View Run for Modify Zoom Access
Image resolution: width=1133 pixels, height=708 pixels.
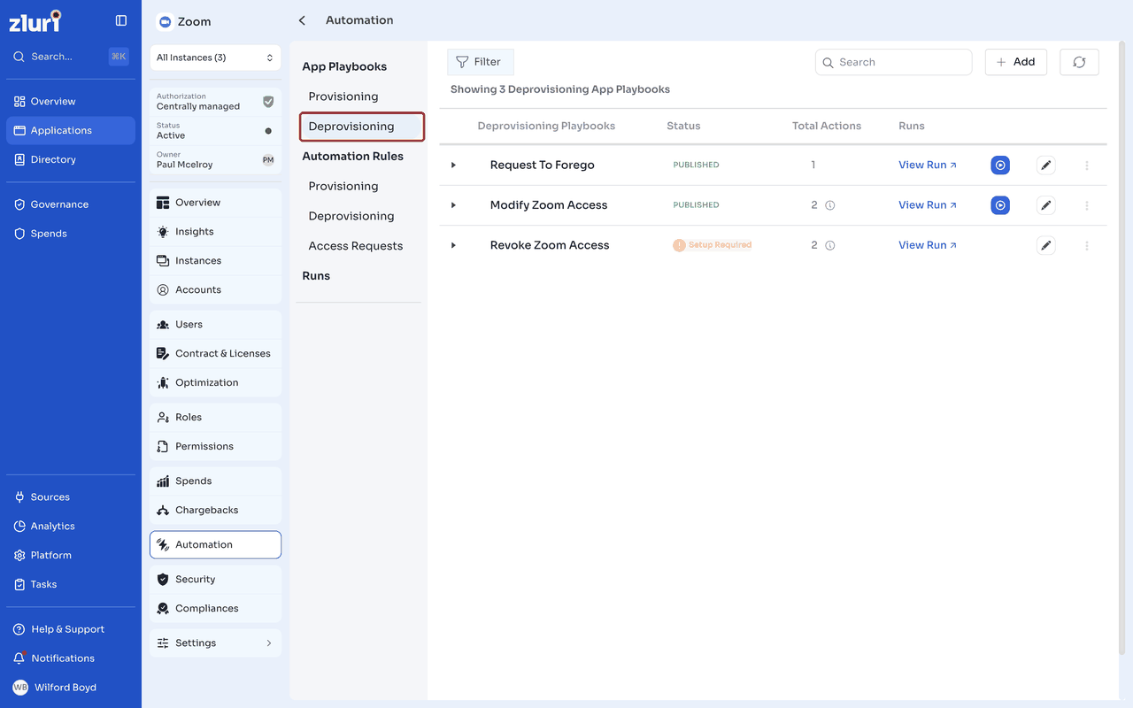(928, 205)
